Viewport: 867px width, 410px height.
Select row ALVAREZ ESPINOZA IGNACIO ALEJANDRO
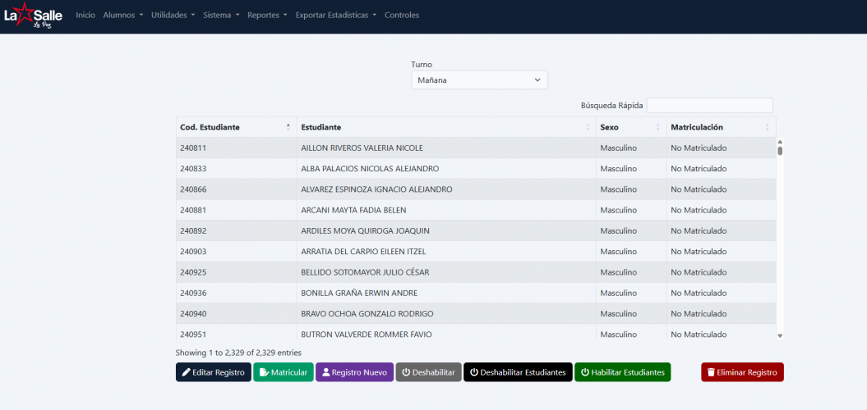(476, 189)
